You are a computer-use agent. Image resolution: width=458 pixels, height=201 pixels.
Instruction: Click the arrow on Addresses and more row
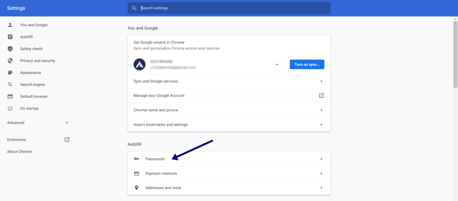(321, 188)
